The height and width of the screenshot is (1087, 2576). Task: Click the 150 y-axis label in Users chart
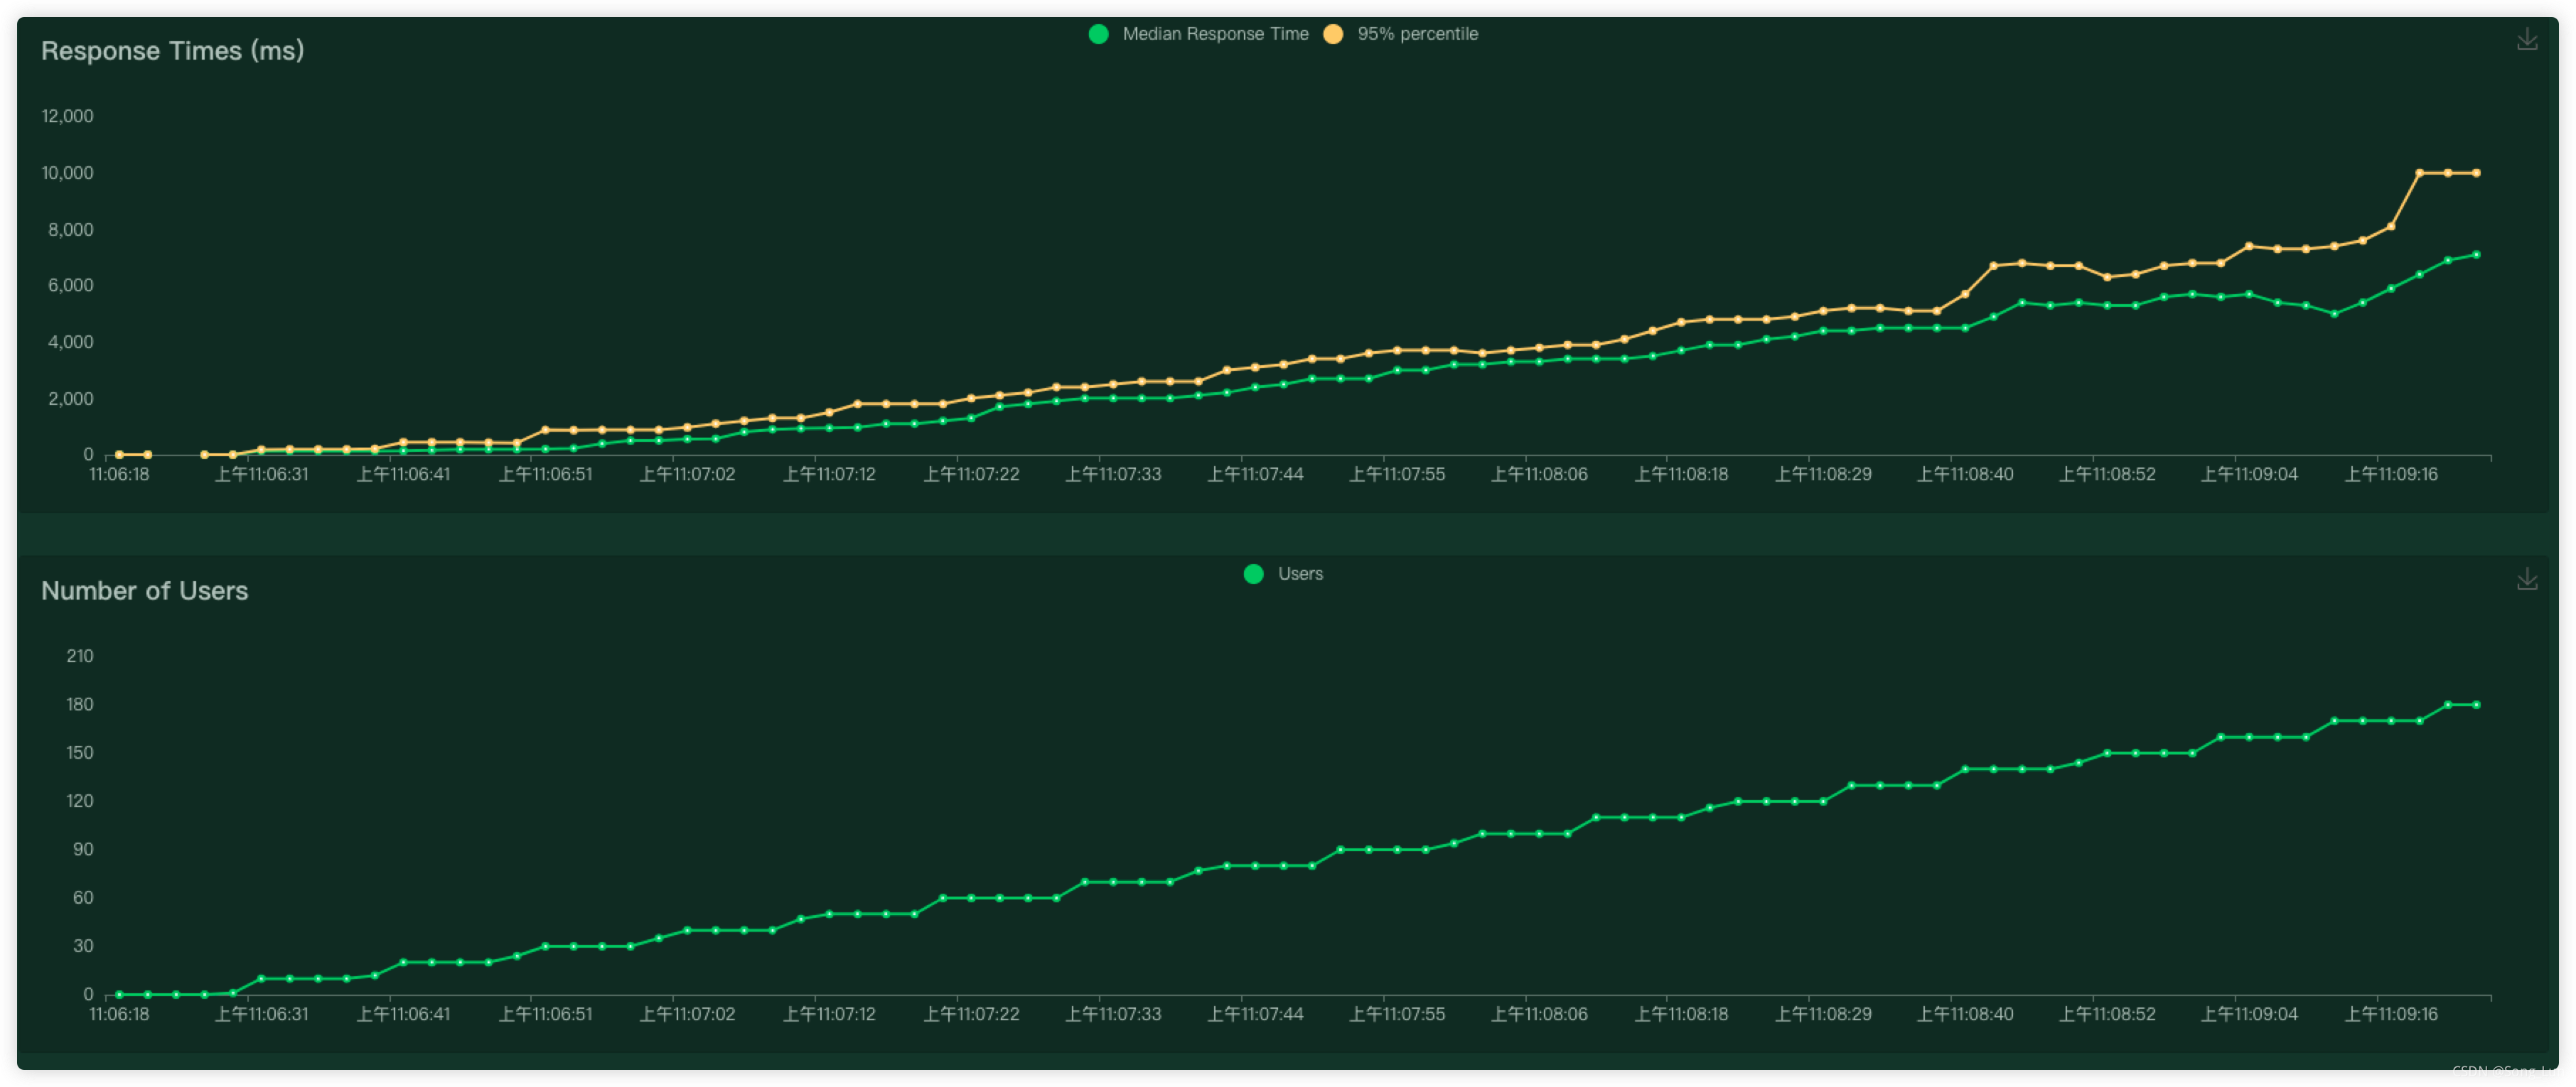[80, 753]
